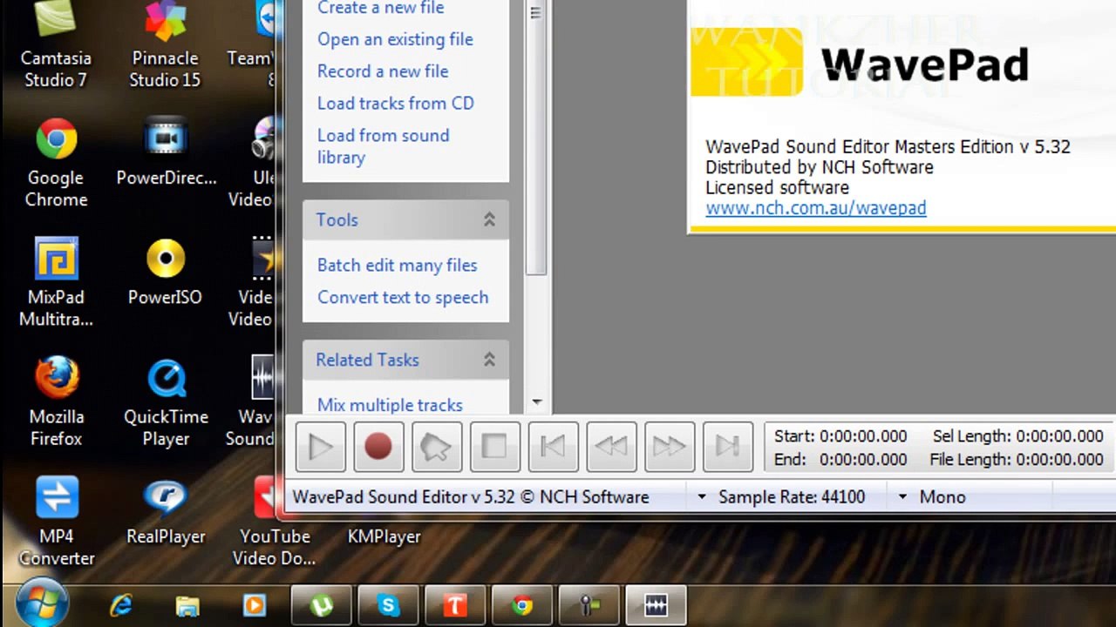Open the www.nch.com.au/wavepad link
Screen dimensions: 1116x627
(x=816, y=208)
